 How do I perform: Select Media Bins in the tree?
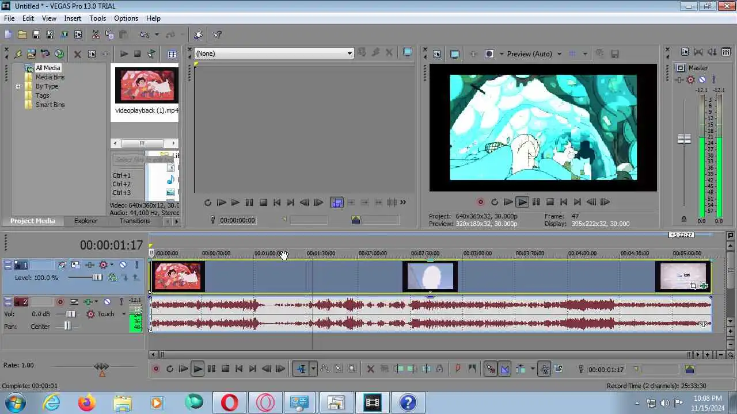pos(50,77)
